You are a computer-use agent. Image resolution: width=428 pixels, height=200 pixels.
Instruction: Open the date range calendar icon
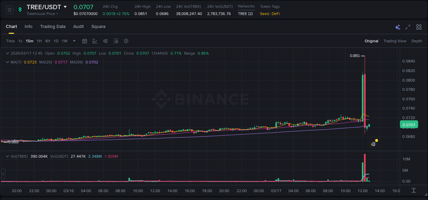[x=85, y=41]
